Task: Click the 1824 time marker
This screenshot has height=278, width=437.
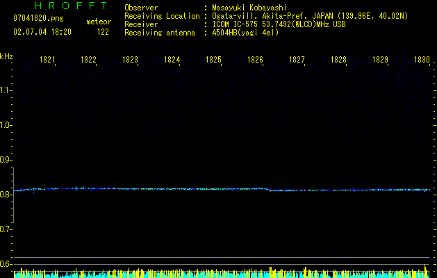Action: (x=172, y=60)
